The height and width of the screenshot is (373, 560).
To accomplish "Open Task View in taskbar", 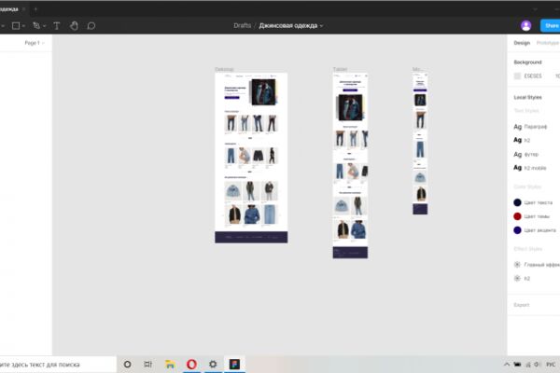I will coord(147,365).
